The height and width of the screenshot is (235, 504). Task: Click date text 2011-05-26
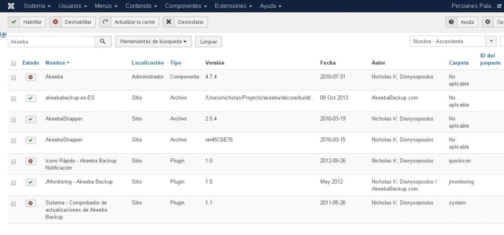click(333, 202)
